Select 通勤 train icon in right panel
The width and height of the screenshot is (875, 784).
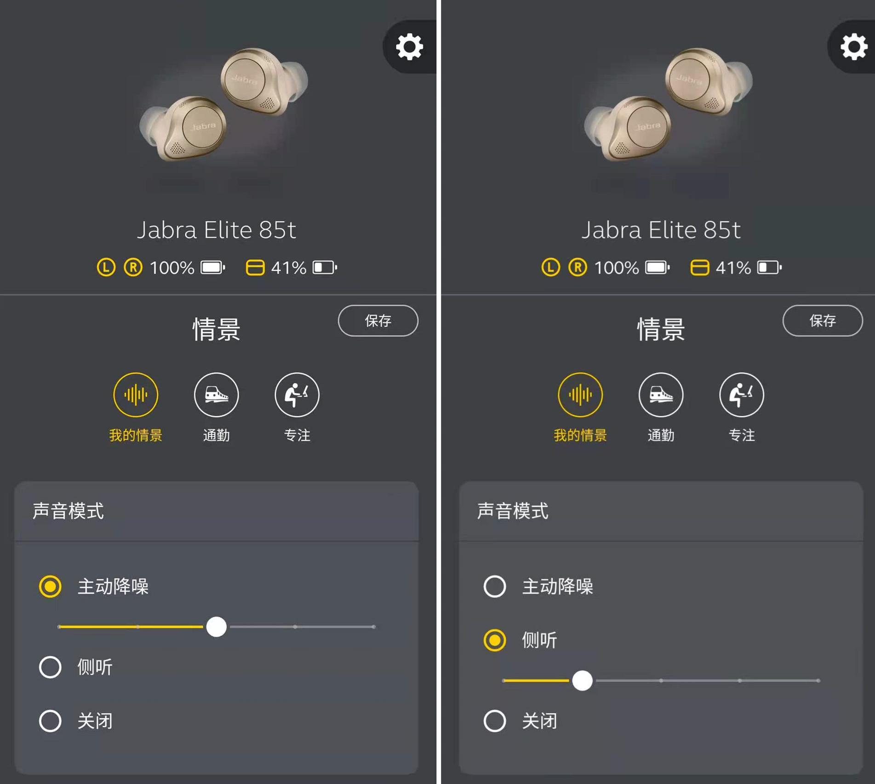661,395
